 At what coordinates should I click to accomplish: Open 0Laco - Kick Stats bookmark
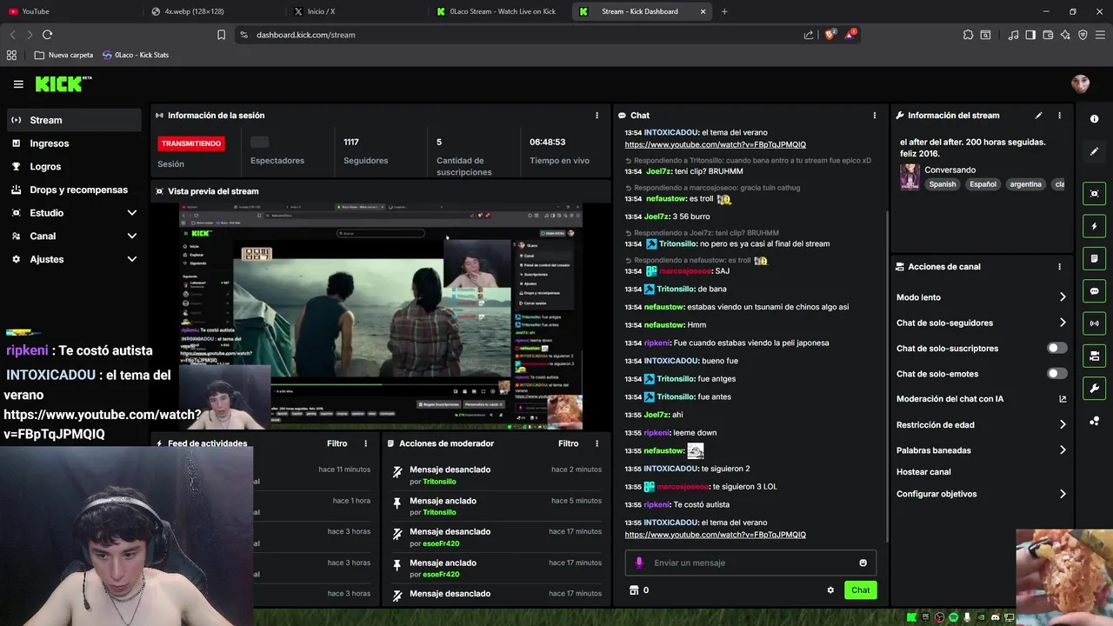point(135,55)
